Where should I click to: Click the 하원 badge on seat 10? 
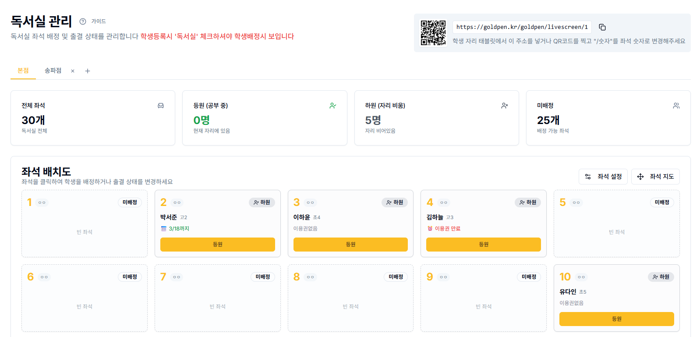[661, 277]
